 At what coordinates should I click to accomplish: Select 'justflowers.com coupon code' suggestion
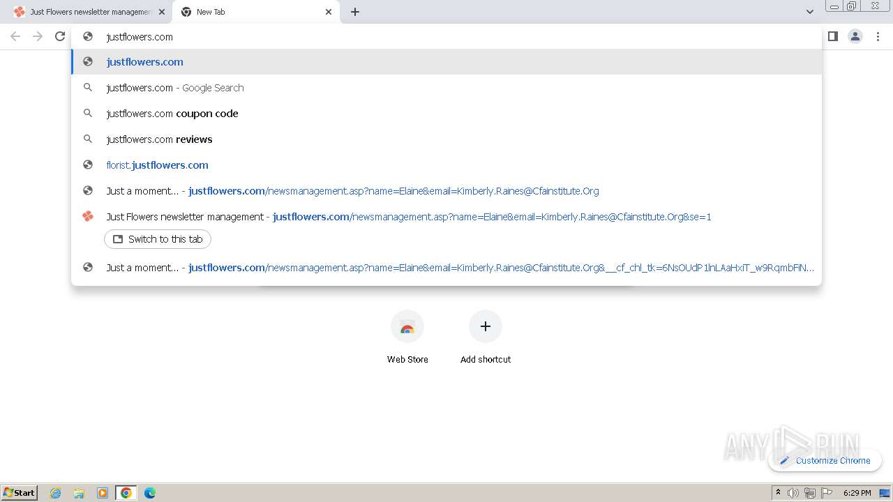click(x=446, y=114)
